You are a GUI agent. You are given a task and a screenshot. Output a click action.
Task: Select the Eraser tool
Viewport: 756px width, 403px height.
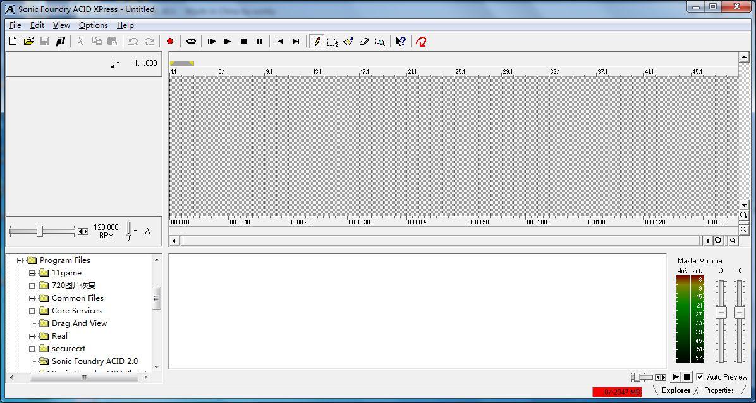364,42
